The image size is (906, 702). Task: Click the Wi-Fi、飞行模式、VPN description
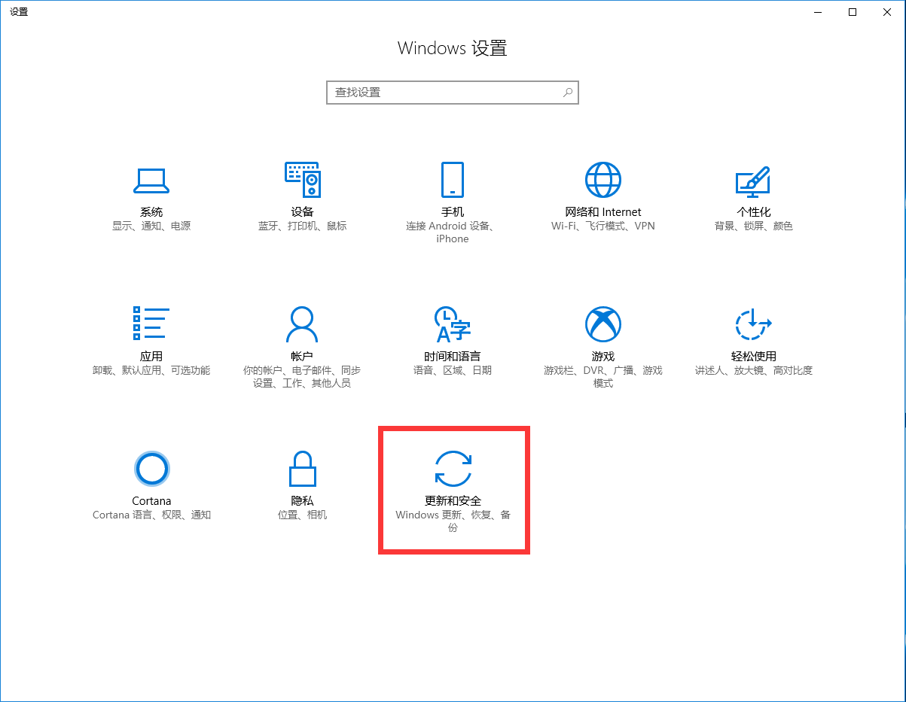[603, 226]
